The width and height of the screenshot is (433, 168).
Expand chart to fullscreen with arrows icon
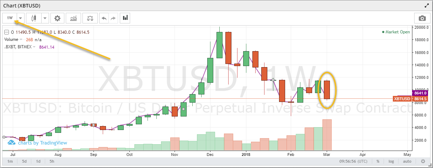click(x=427, y=5)
